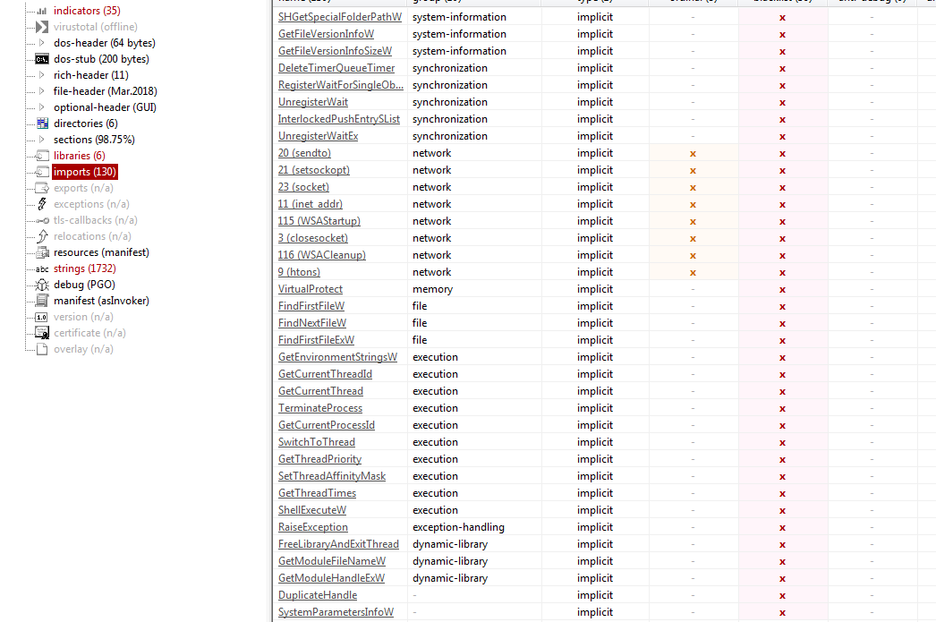
Task: Expand the optional-header node
Action: pyautogui.click(x=42, y=107)
